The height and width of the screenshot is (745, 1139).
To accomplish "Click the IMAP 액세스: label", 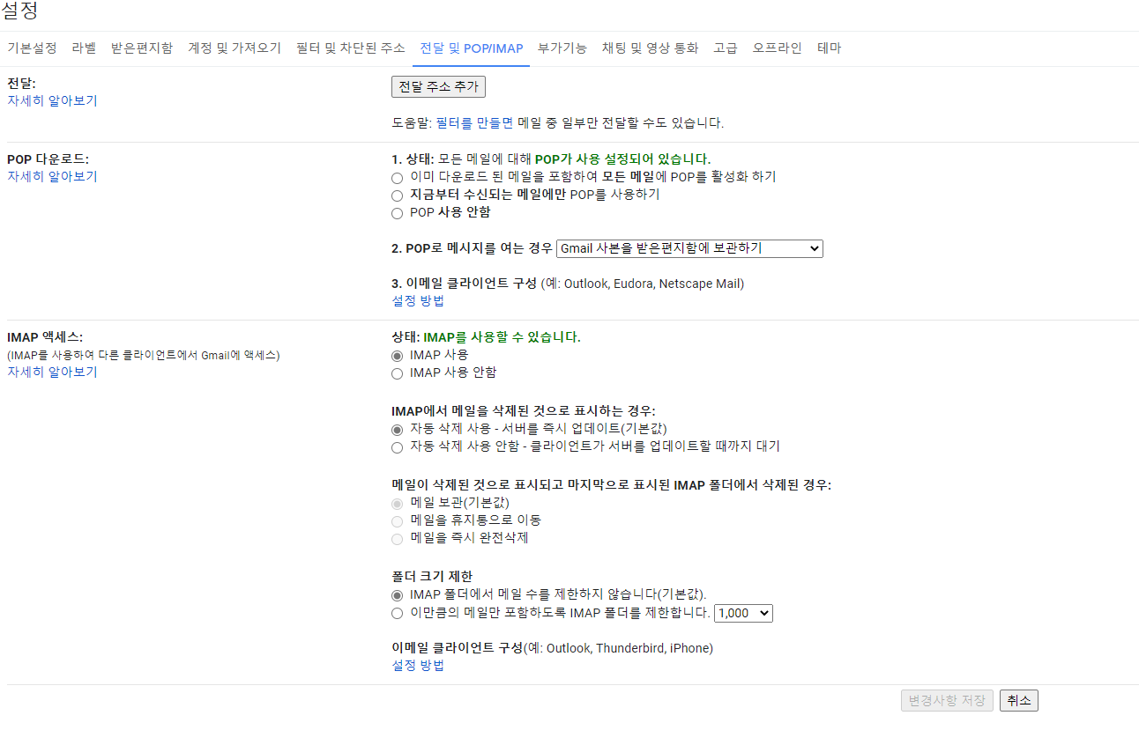I will click(45, 337).
